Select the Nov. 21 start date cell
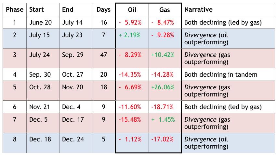 click(40, 107)
